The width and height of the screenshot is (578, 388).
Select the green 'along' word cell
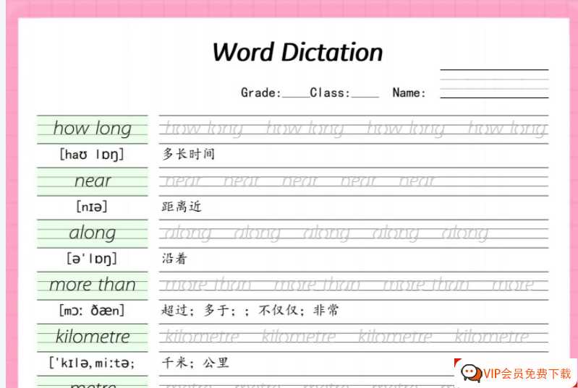tap(92, 233)
